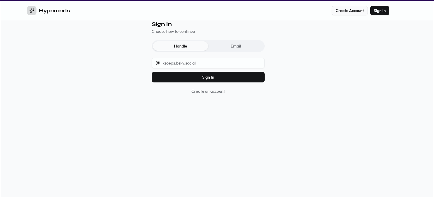This screenshot has width=434, height=198.
Task: Click the Hypercerts sparkle logo icon
Action: 32,11
